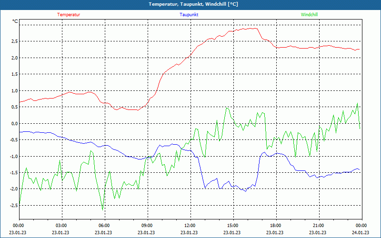
Task: Click the 15:00 time axis label
Action: pos(232,225)
